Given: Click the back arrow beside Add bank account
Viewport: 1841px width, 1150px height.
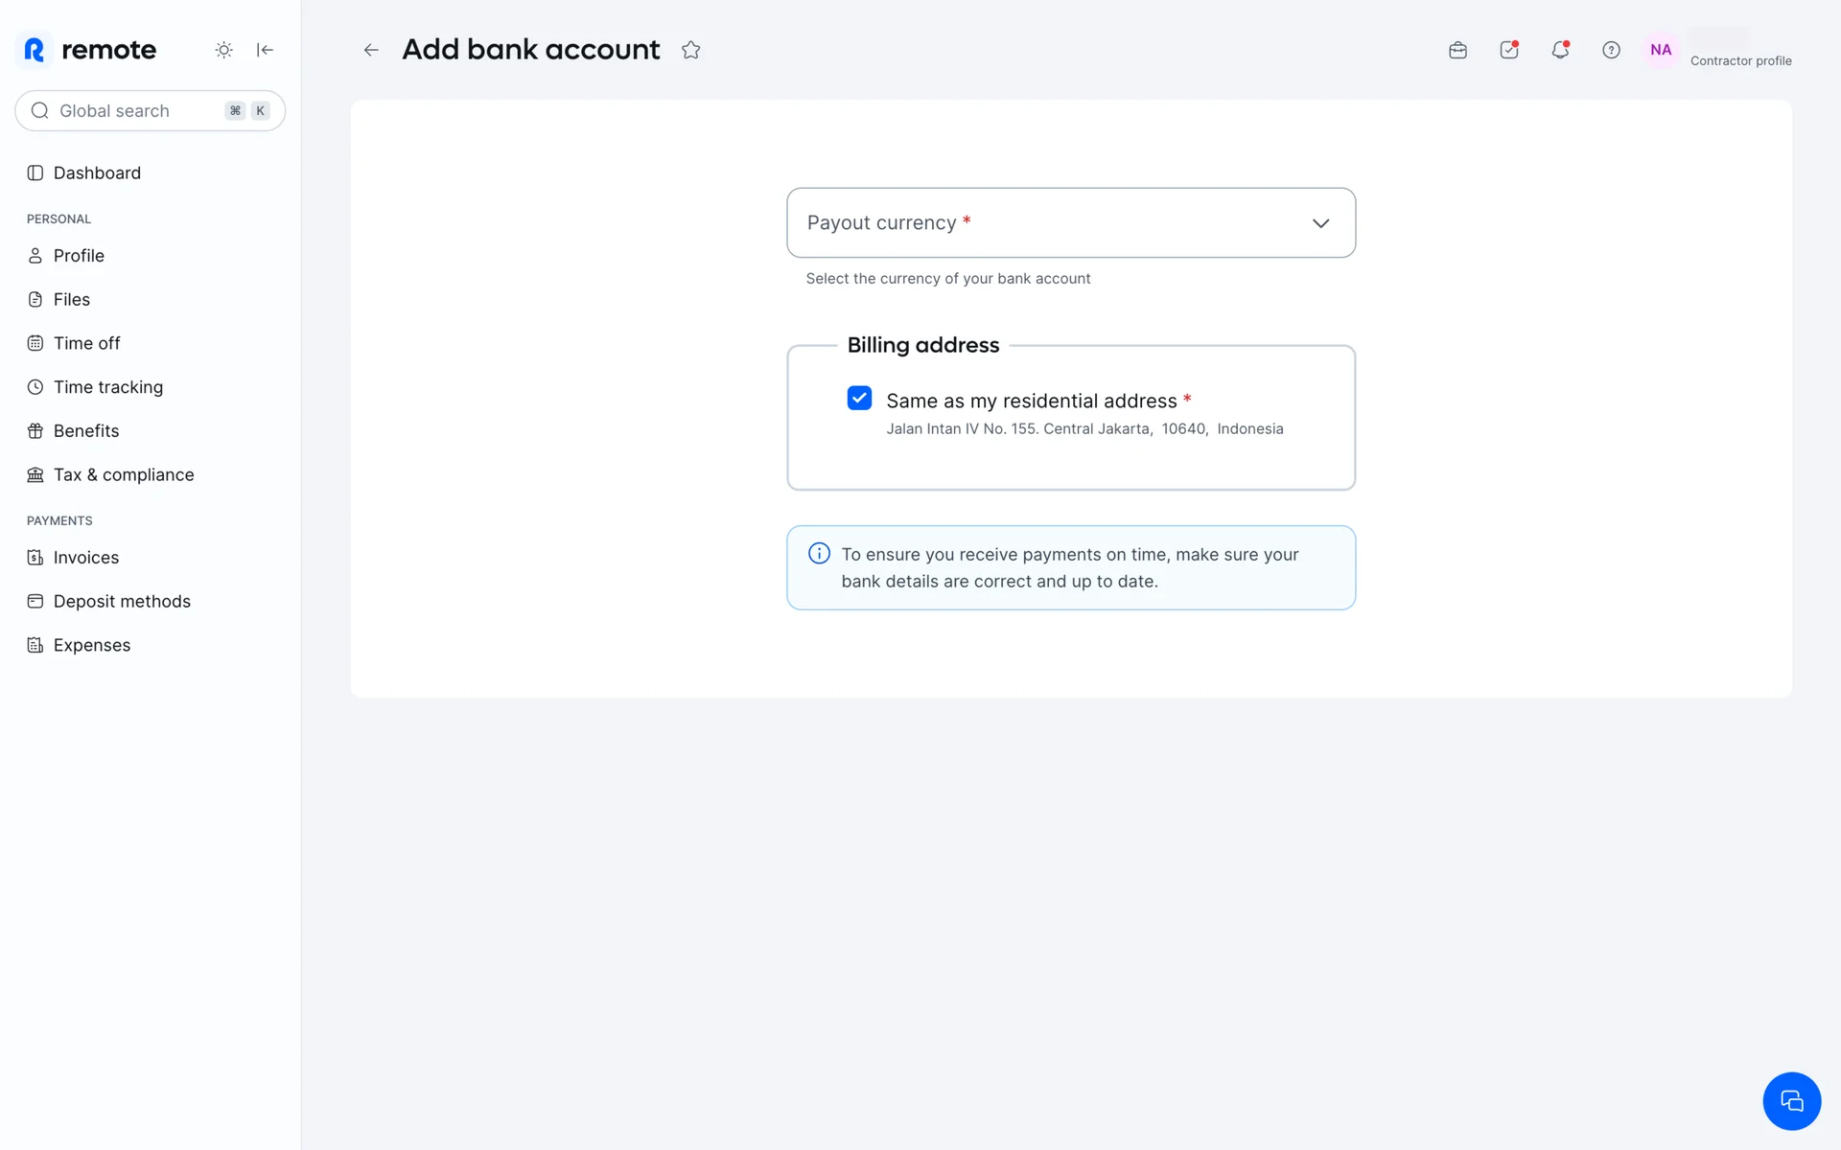Looking at the screenshot, I should point(371,50).
